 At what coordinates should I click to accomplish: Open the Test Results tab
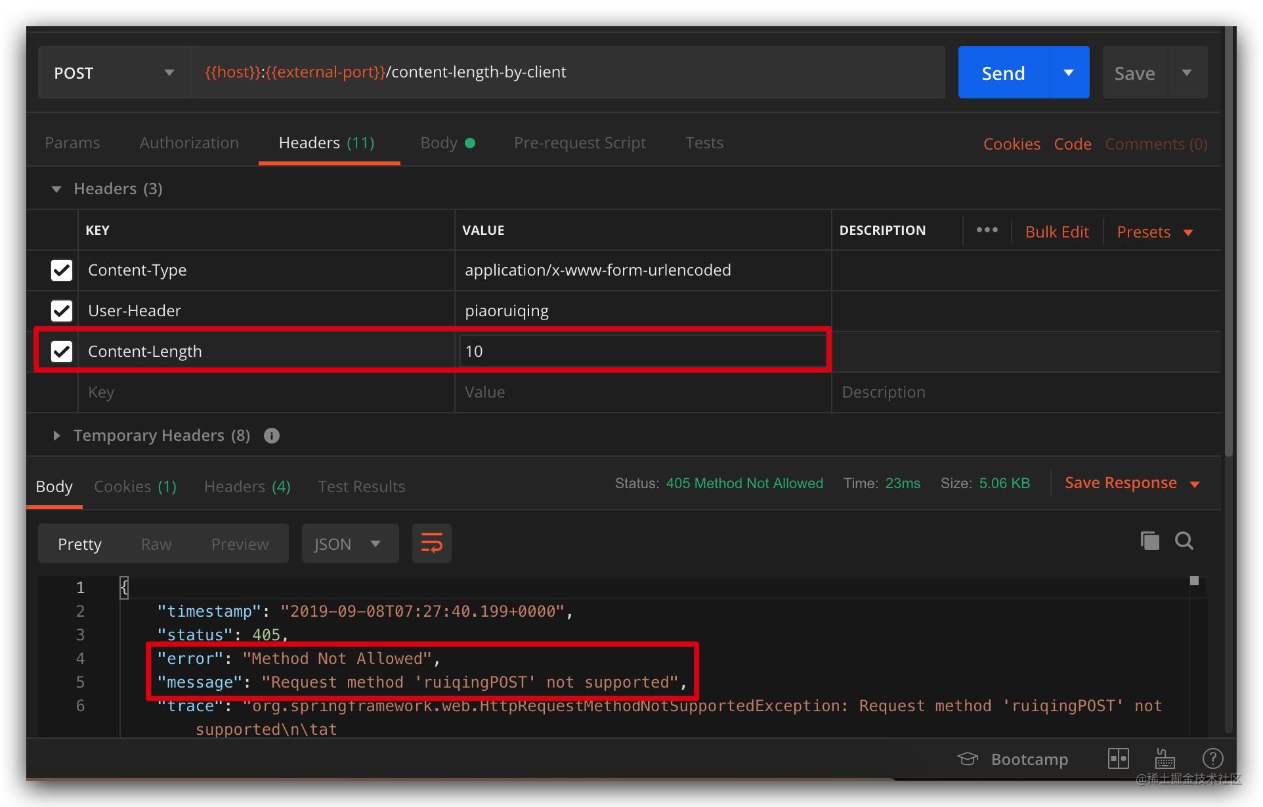click(x=361, y=486)
